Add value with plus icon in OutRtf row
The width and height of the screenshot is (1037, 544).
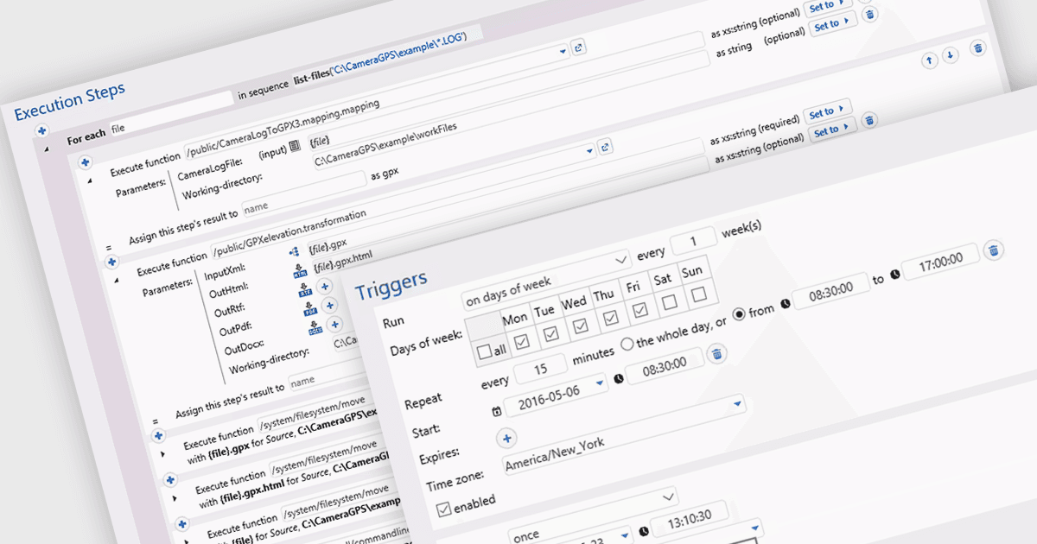tap(325, 286)
